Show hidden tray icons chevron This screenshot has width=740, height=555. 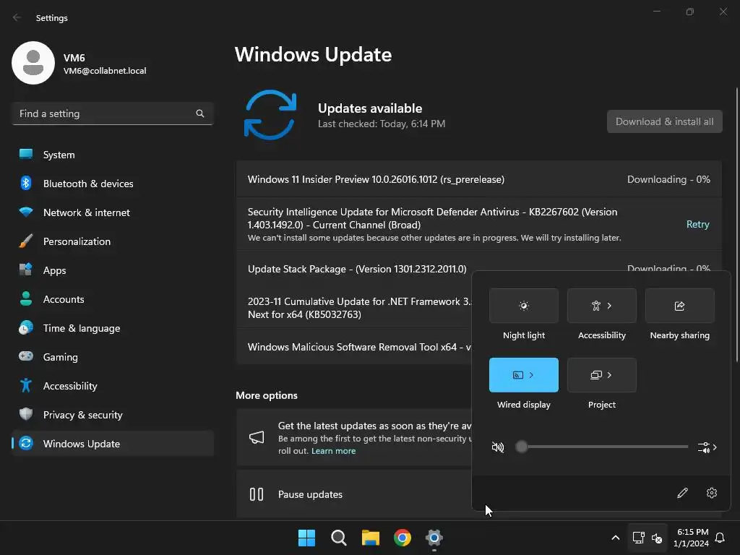click(x=616, y=538)
